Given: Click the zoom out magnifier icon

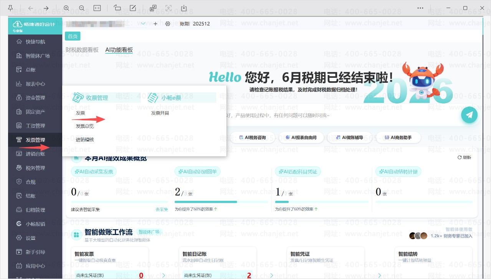Looking at the screenshot, I should point(81,8).
